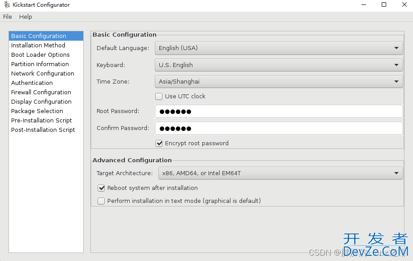Image resolution: width=413 pixels, height=261 pixels.
Task: Focus the Root Password field
Action: pos(279,111)
